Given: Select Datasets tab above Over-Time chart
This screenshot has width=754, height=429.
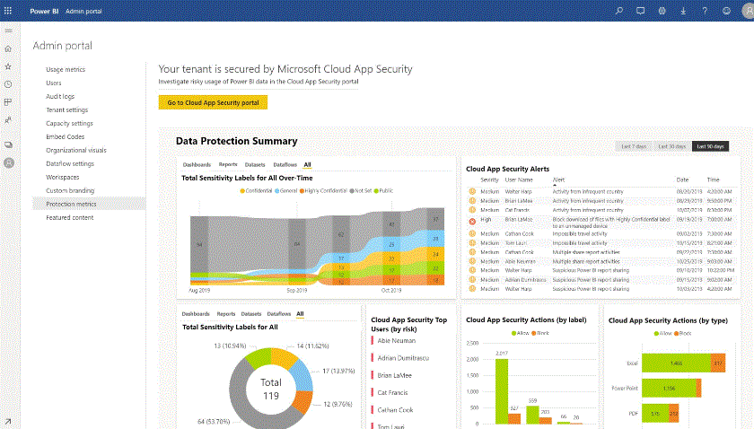Looking at the screenshot, I should coord(255,164).
